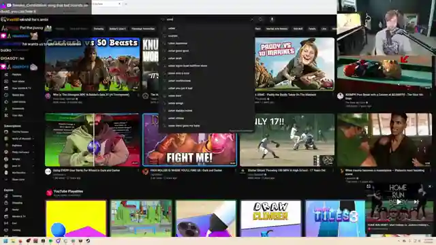Open Downloads in the sidebar
Screen dimensions: 436x245
pyautogui.click(x=18, y=109)
